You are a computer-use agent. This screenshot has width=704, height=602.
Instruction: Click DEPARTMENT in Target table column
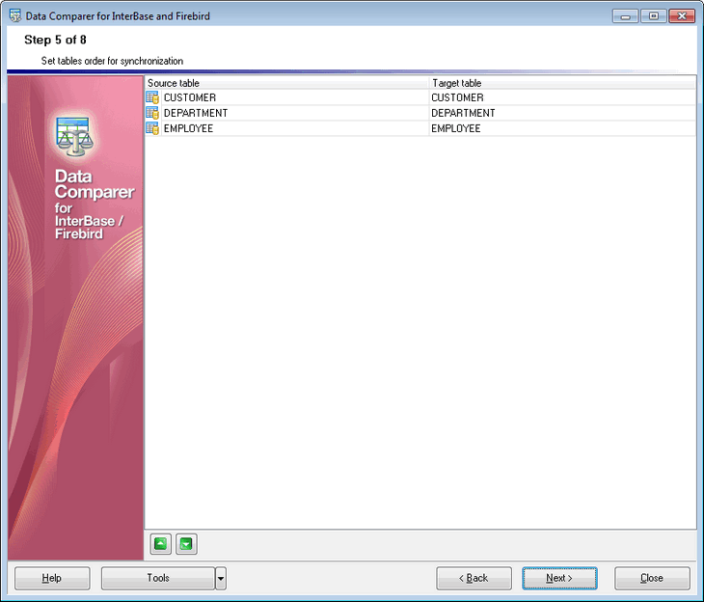(x=463, y=113)
